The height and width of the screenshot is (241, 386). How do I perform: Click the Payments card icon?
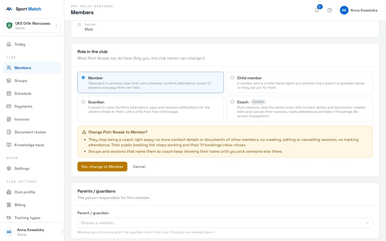tap(9, 106)
